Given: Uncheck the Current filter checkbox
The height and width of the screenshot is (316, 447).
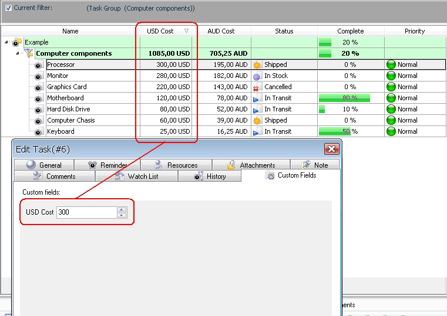Looking at the screenshot, I should point(8,8).
